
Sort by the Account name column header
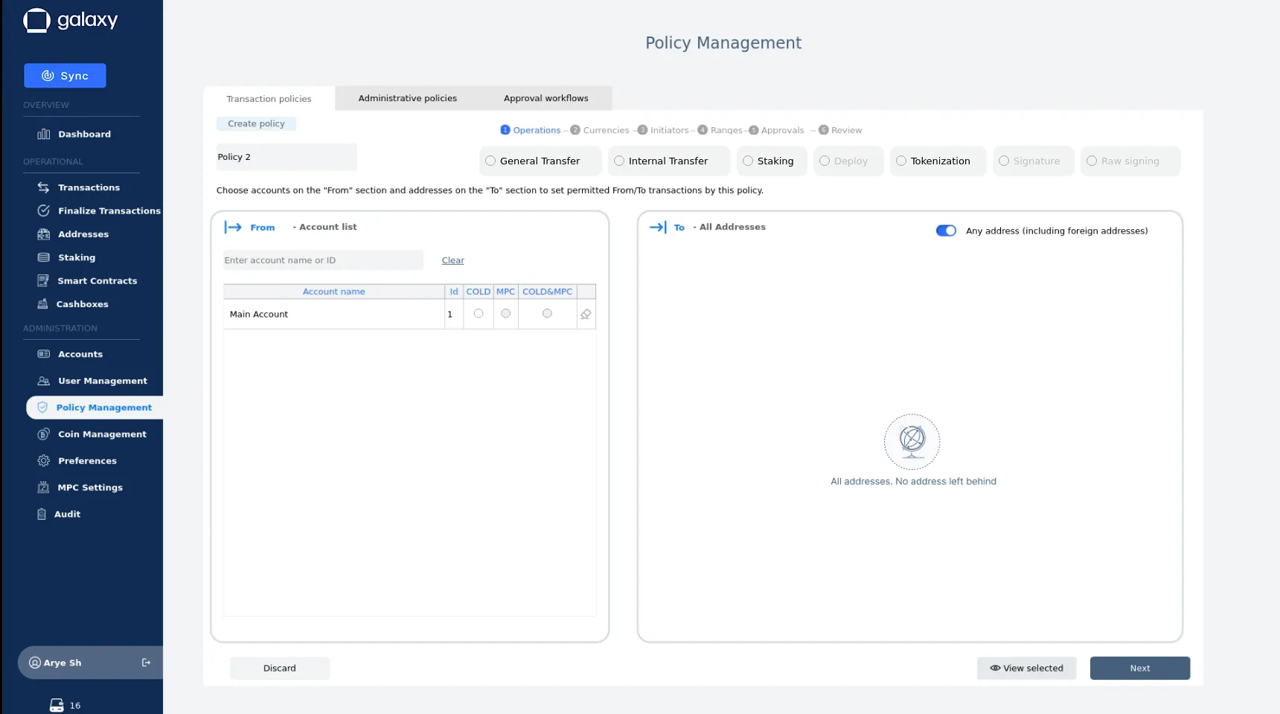tap(333, 292)
